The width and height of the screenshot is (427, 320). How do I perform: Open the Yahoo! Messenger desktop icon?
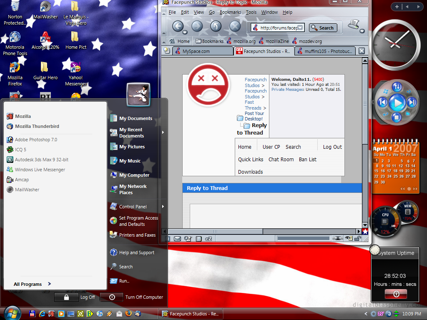76,74
